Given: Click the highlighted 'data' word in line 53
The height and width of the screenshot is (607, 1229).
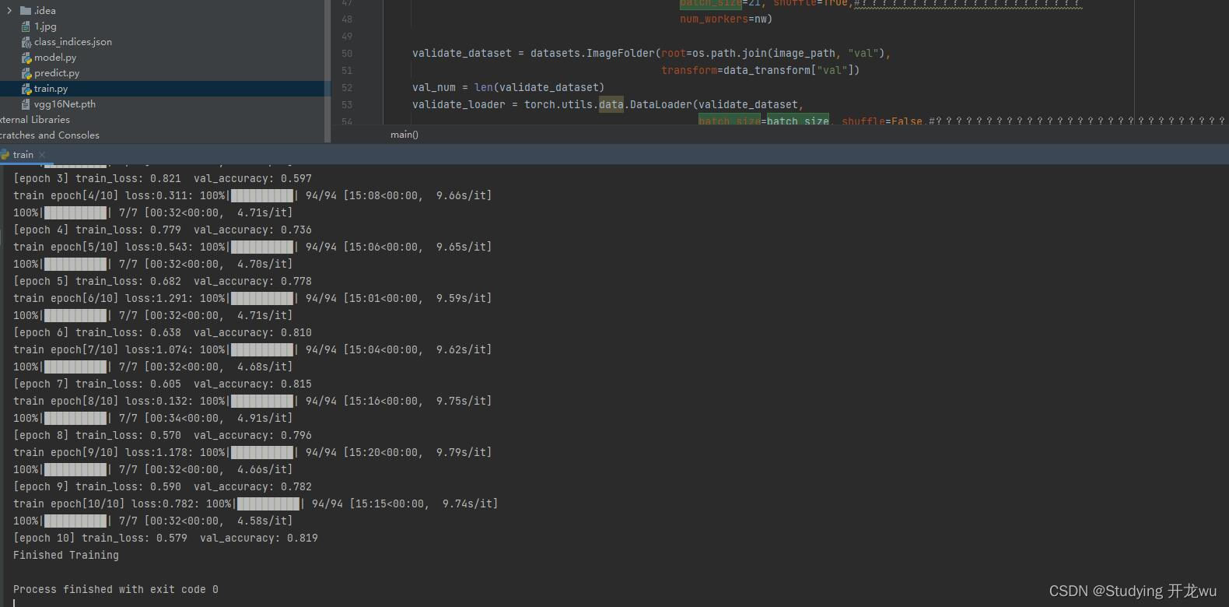Looking at the screenshot, I should click(x=611, y=105).
